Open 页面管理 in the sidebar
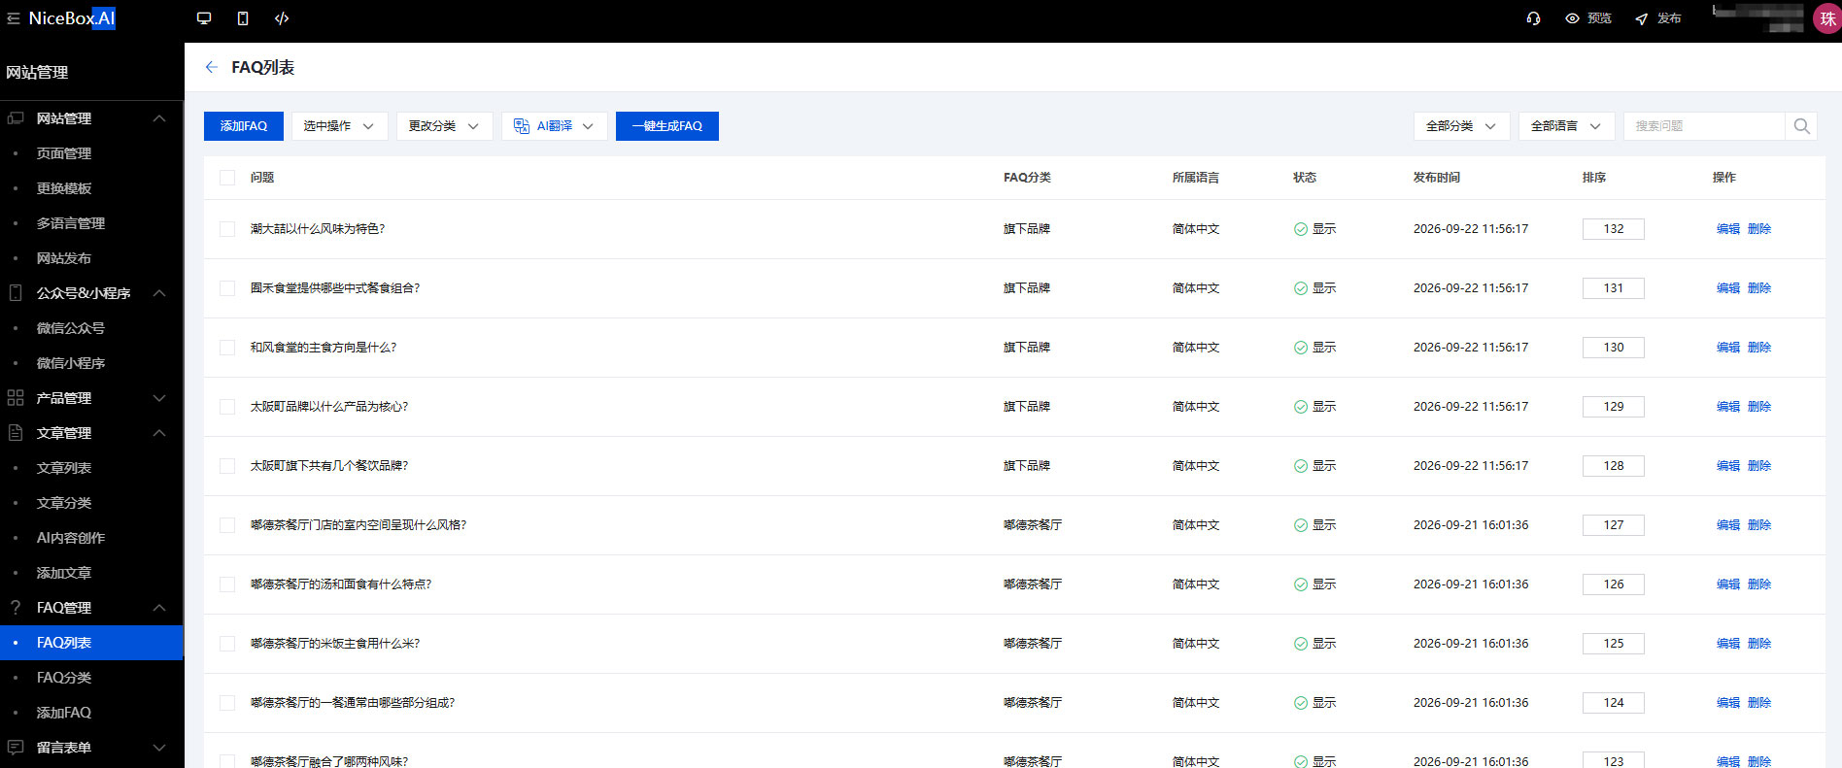Image resolution: width=1842 pixels, height=768 pixels. click(64, 153)
